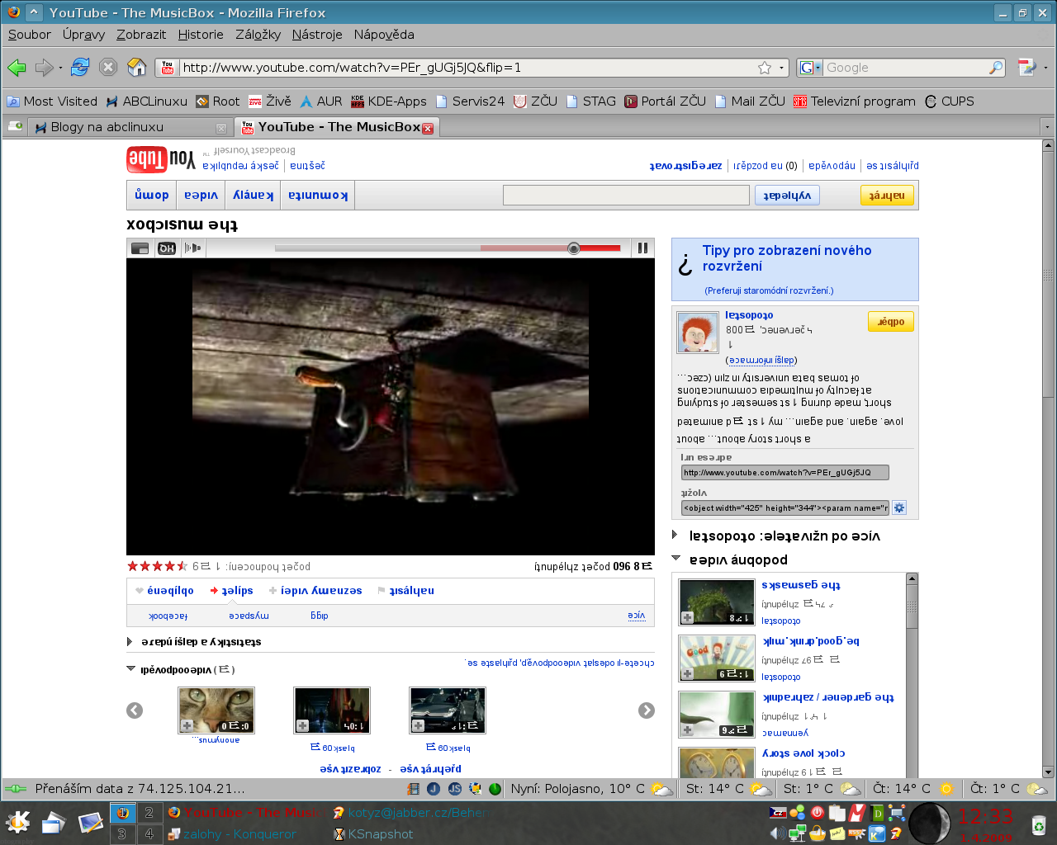Pause the video with the pause button
The width and height of the screenshot is (1057, 845).
(642, 248)
